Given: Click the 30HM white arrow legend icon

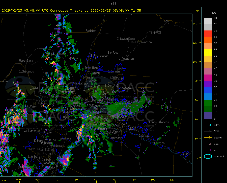Looking at the screenshot, I should click(208, 131).
